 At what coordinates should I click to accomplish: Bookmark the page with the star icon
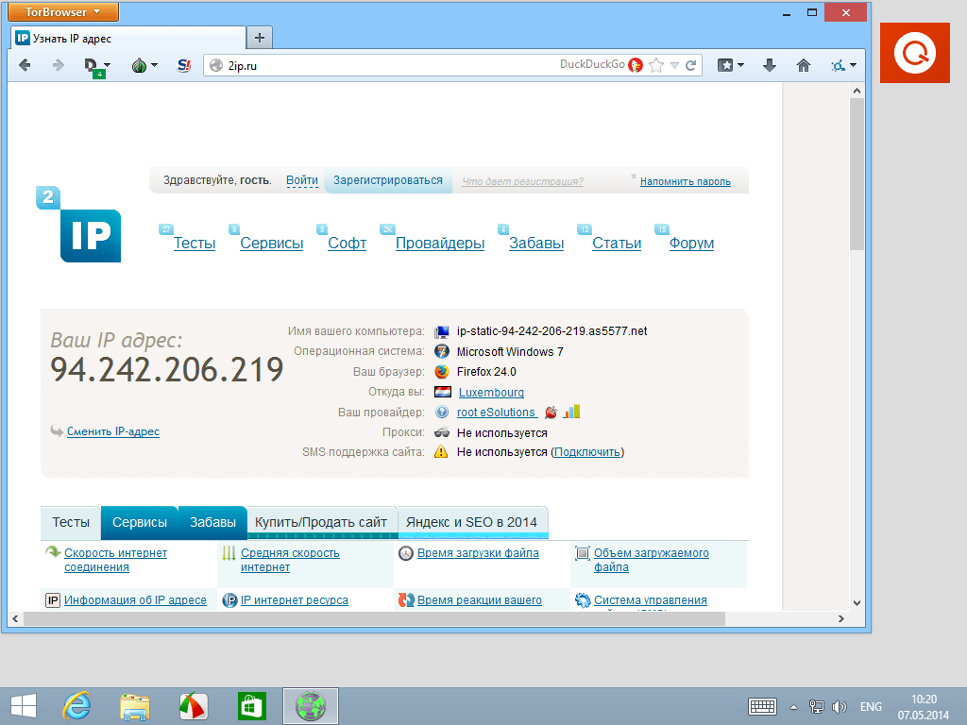click(x=656, y=65)
